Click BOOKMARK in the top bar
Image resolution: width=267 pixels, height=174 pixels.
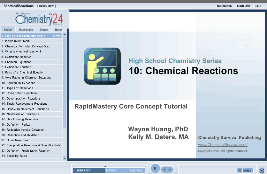click(224, 6)
